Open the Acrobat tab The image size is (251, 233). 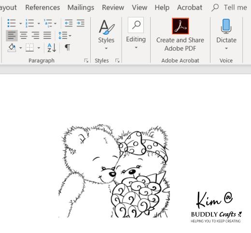point(190,8)
